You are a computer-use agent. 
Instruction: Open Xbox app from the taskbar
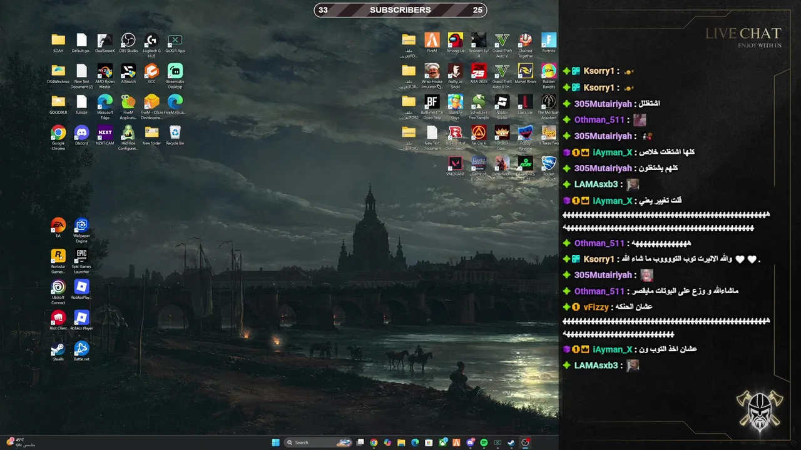click(x=442, y=442)
